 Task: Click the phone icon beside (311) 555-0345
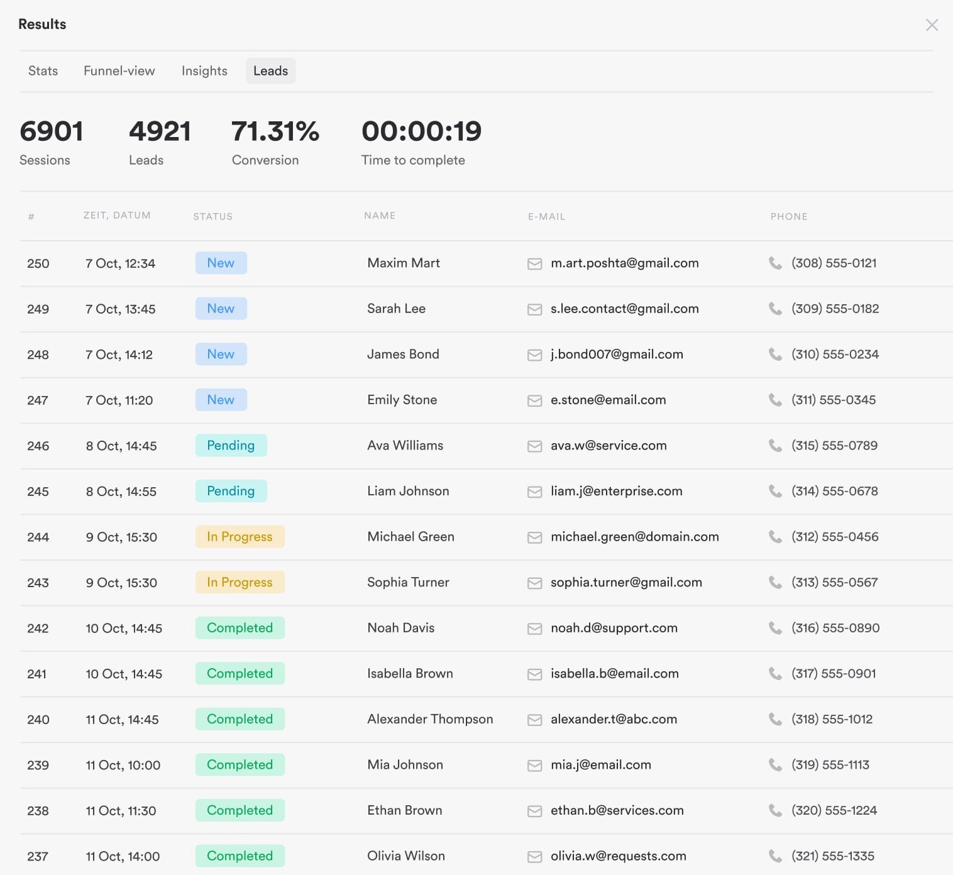[x=775, y=400]
